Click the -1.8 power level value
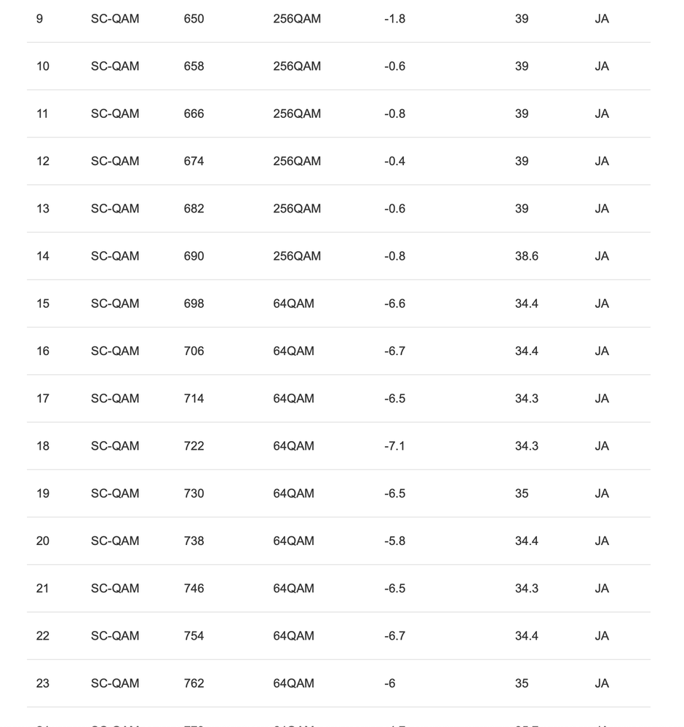684x727 pixels. [x=394, y=19]
